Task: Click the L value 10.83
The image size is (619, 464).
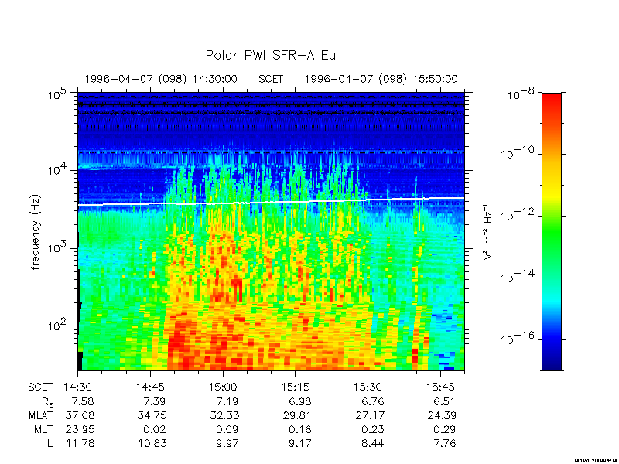Action: [152, 443]
